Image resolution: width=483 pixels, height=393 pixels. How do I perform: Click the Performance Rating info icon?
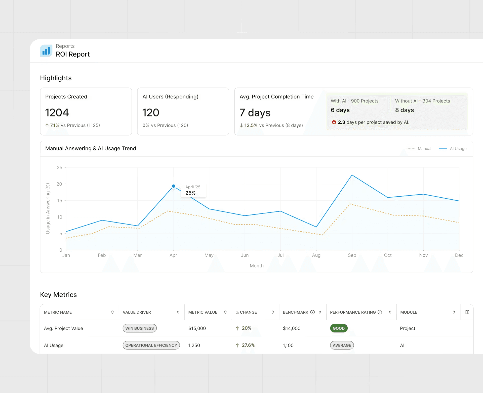(x=380, y=312)
